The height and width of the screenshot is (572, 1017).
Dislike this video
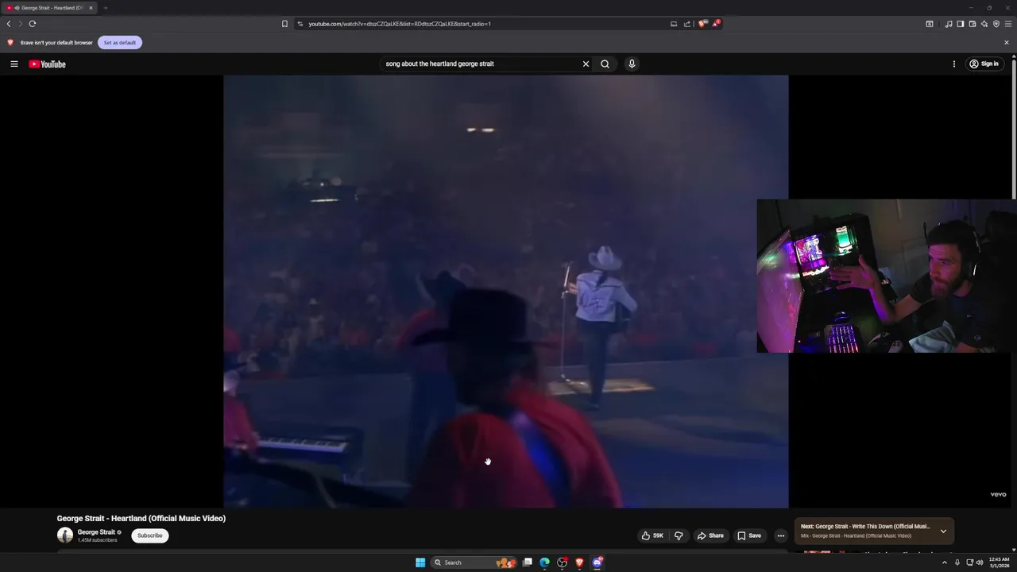(679, 535)
